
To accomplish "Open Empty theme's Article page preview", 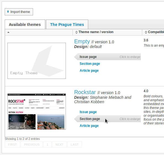I will (x=89, y=71).
